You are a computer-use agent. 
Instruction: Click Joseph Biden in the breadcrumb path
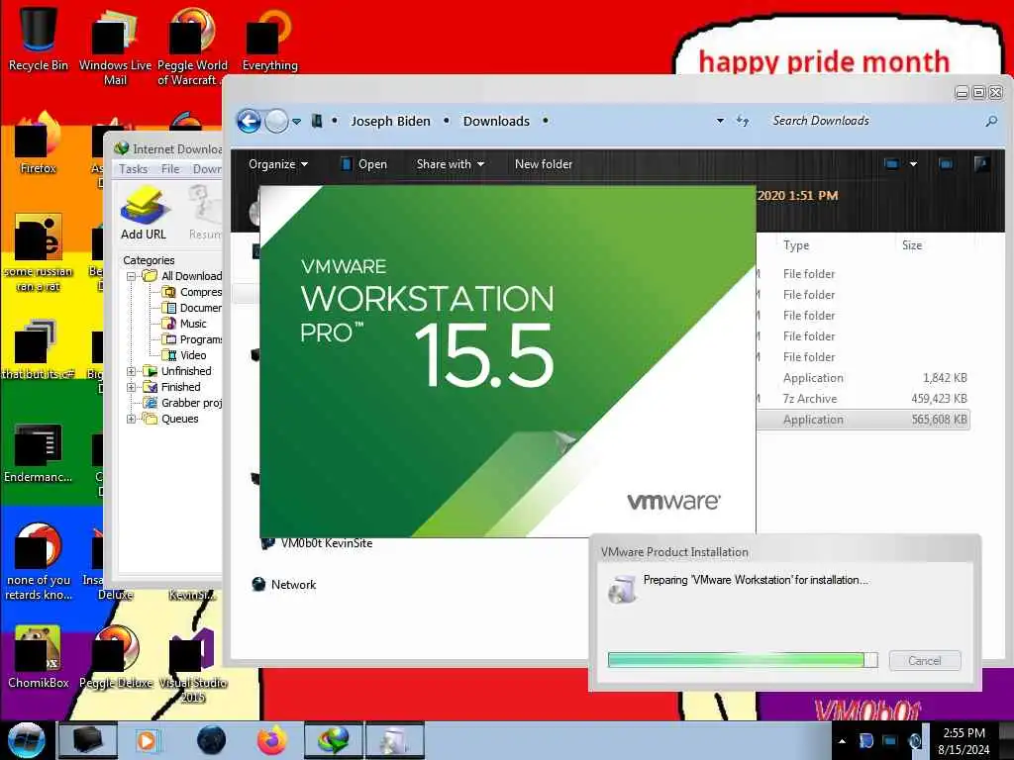[390, 121]
